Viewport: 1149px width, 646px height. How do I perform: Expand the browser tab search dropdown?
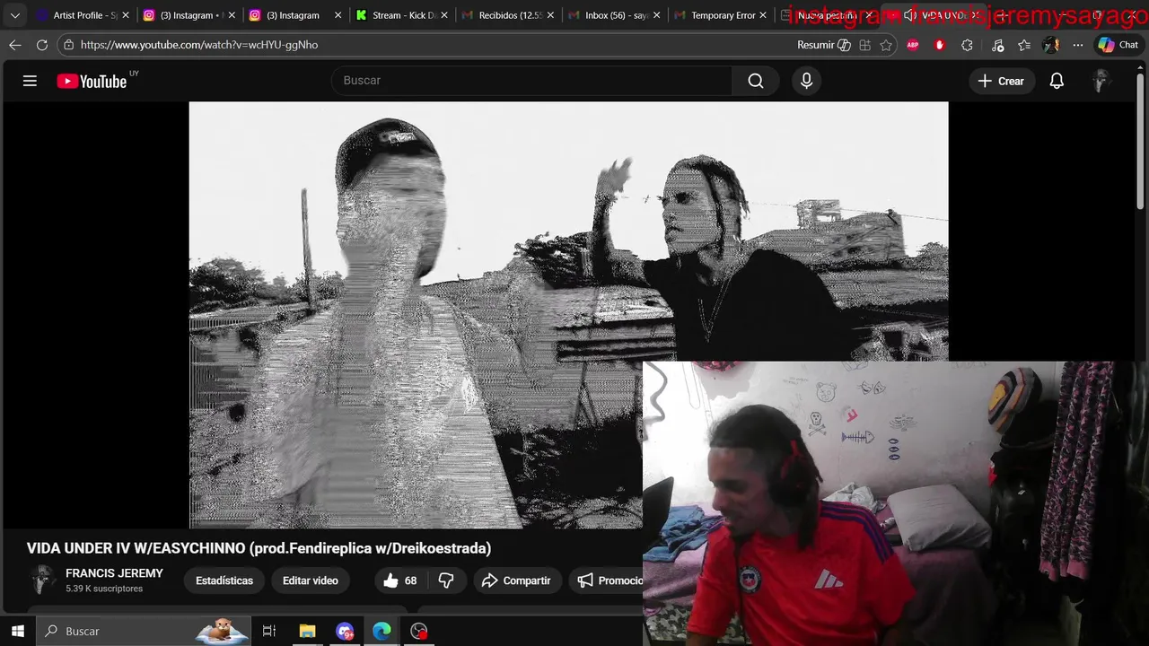point(14,15)
